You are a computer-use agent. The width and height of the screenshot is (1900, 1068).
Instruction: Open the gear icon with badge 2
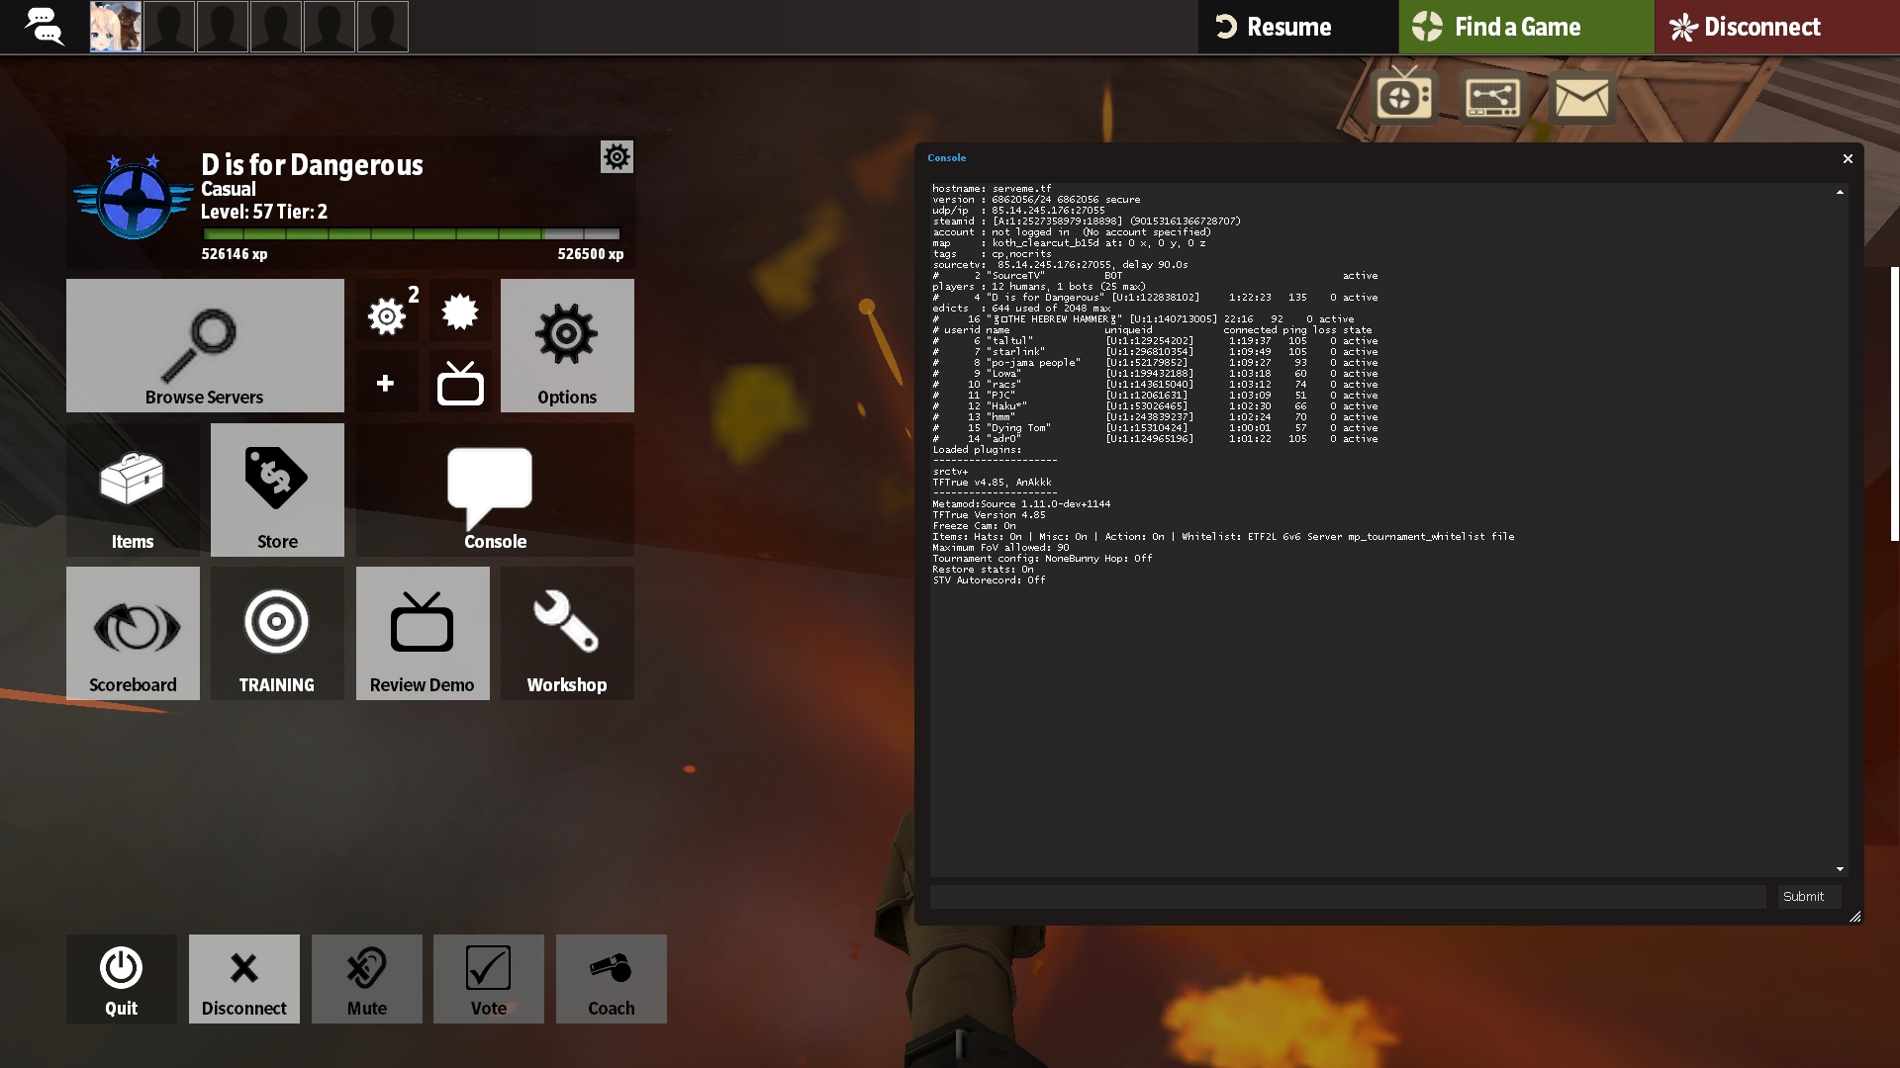pos(387,312)
